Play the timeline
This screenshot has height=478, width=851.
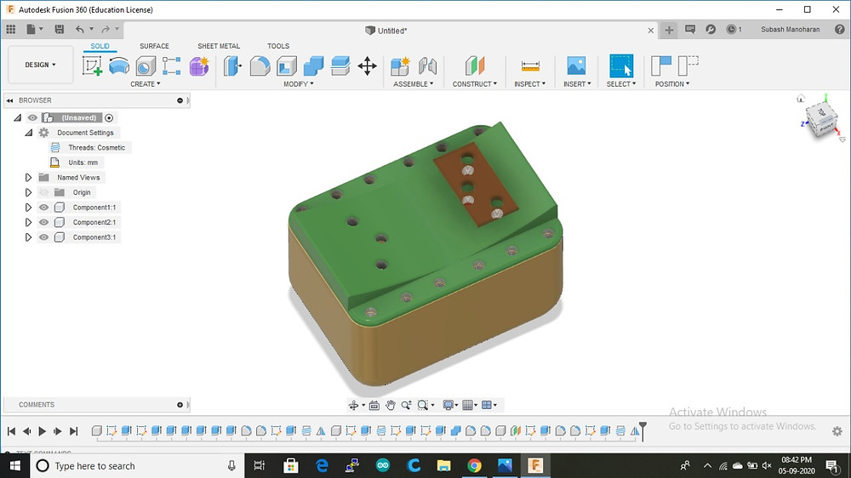[42, 431]
